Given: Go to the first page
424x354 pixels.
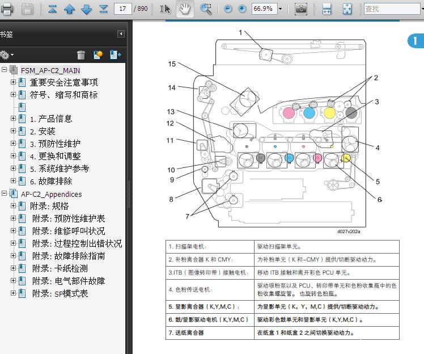Looking at the screenshot, I should coord(52,9).
